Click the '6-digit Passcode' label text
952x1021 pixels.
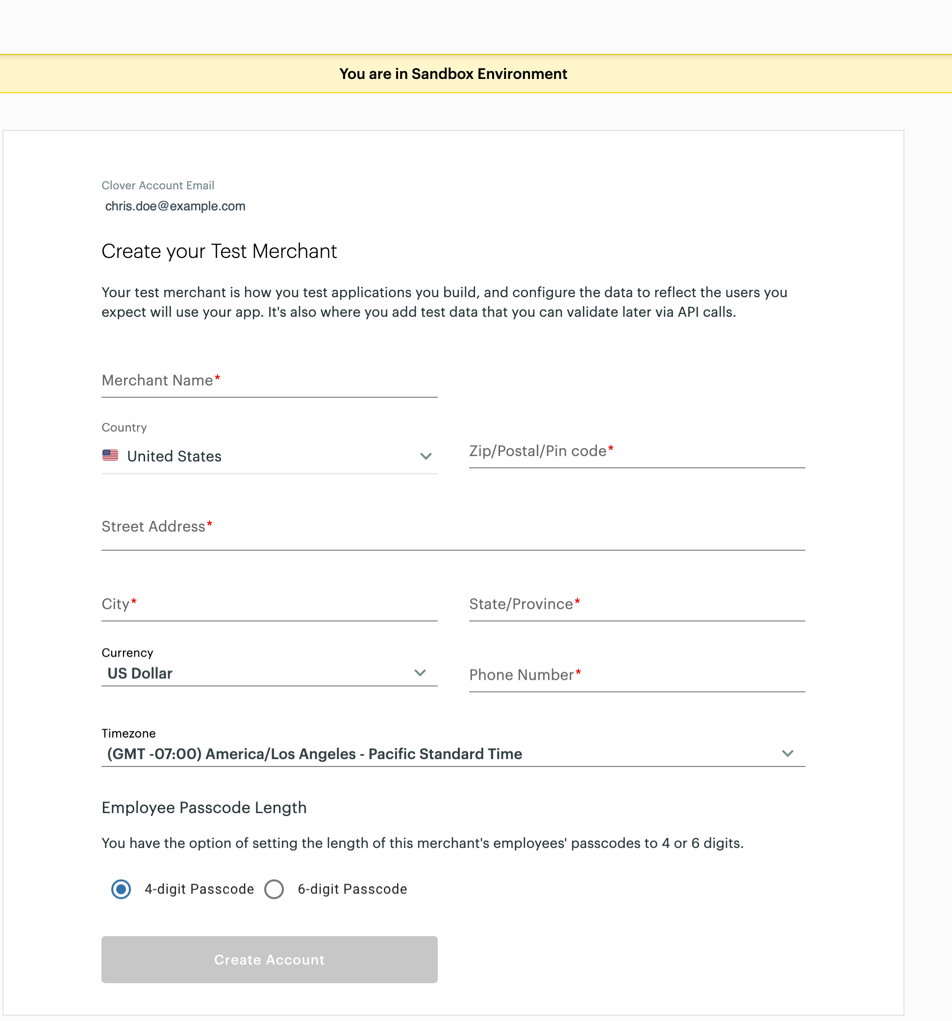[352, 889]
